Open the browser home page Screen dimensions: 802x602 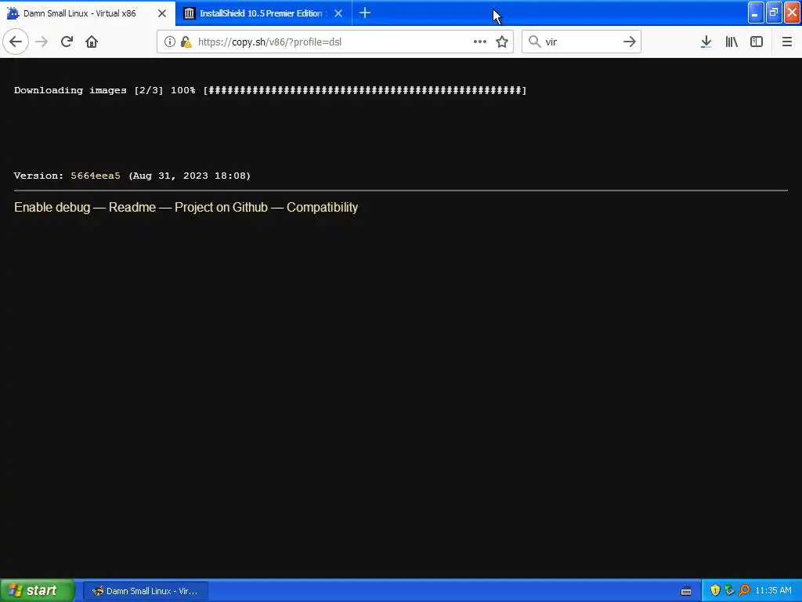(x=92, y=42)
